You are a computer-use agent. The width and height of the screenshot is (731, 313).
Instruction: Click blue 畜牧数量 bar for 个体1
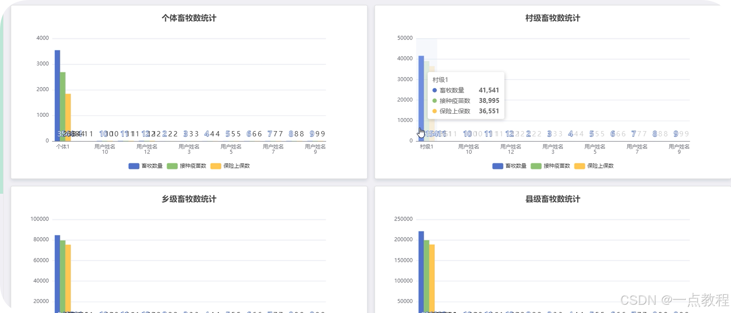[57, 96]
